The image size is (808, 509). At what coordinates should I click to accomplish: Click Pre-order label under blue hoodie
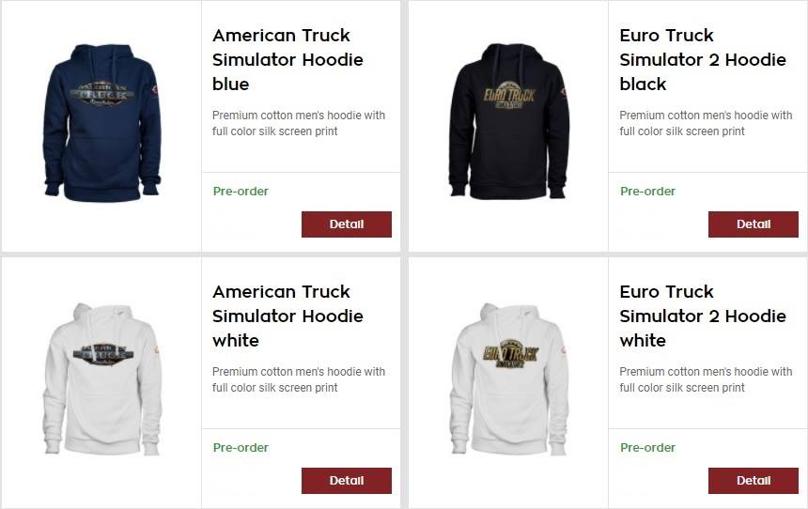(x=241, y=192)
